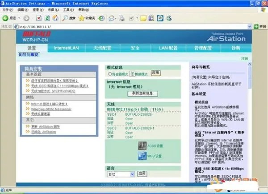The width and height of the screenshot is (268, 194).
Task: Click the Refresh page icon
Action: point(47,18)
